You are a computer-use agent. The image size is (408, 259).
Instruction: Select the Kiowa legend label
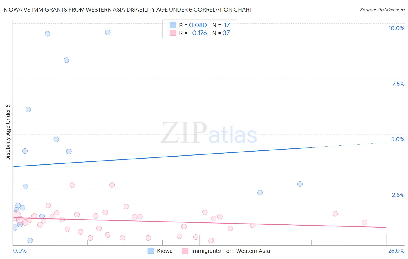(165, 251)
